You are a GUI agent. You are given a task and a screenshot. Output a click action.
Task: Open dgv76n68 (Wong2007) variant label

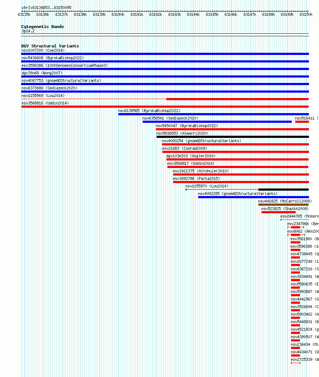pos(42,73)
